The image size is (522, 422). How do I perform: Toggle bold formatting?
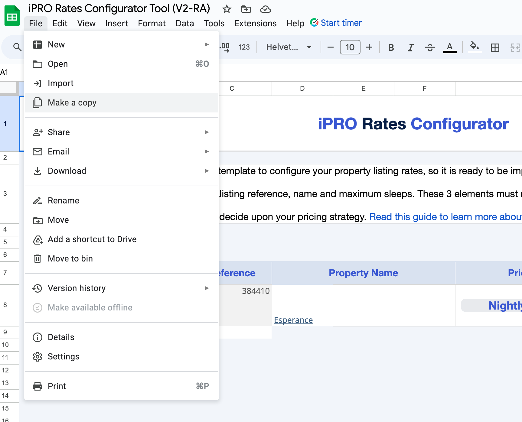click(x=391, y=47)
